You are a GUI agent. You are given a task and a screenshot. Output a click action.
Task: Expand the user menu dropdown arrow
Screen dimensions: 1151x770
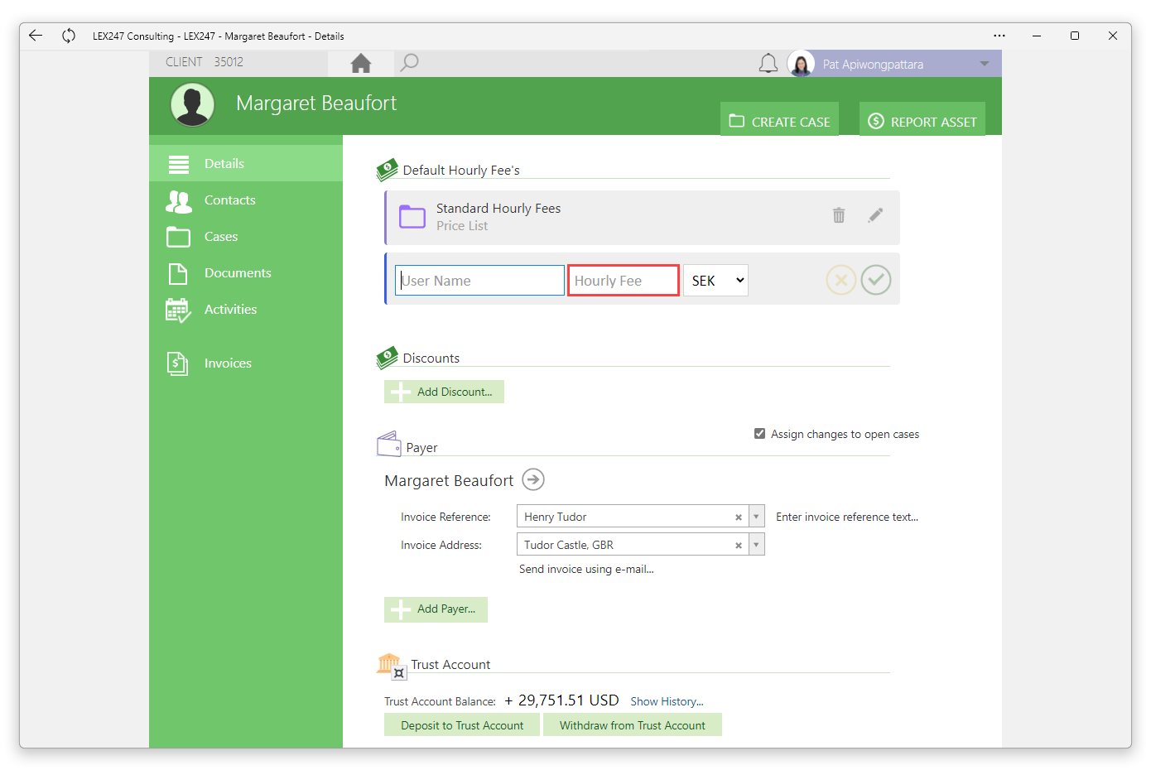pyautogui.click(x=985, y=64)
